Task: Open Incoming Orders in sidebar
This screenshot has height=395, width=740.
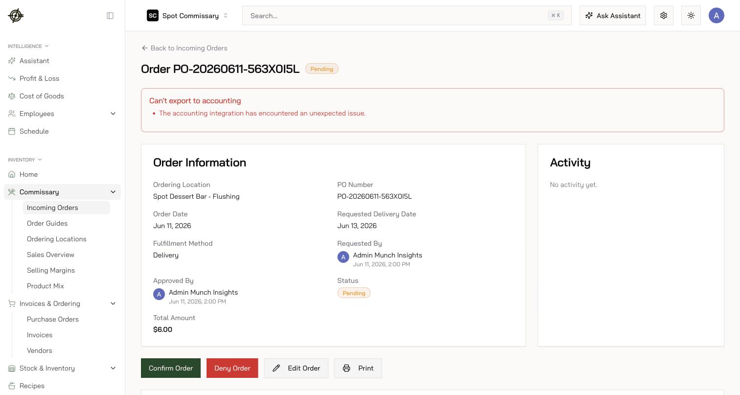Action: (66, 208)
